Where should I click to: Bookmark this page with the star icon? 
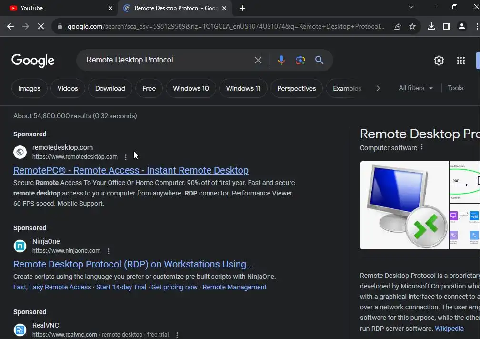[x=412, y=26]
